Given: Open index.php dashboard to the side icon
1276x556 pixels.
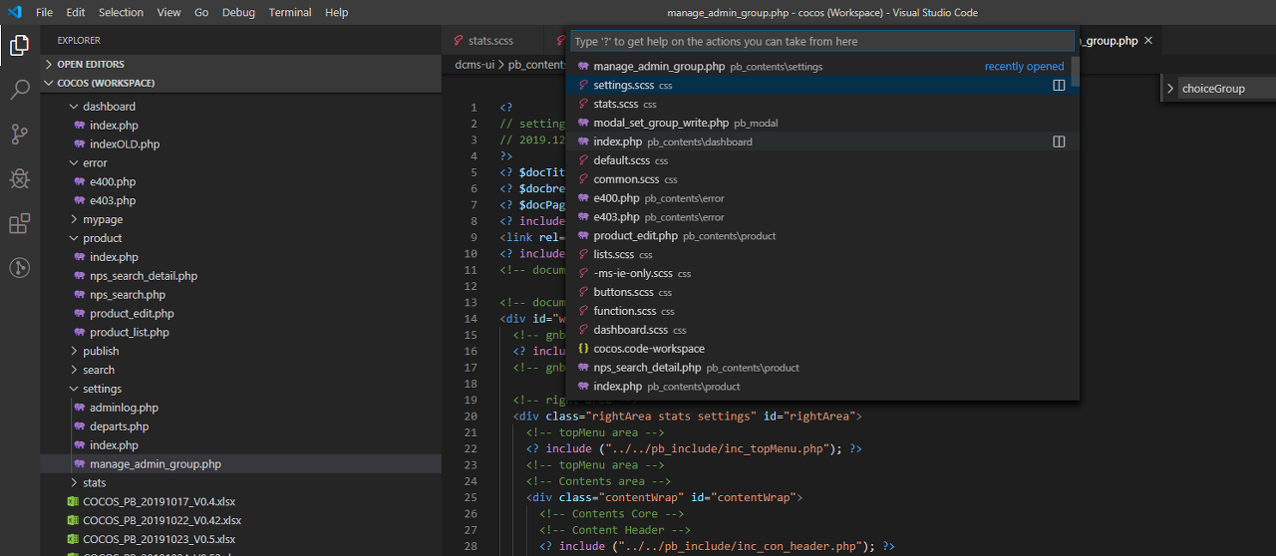Looking at the screenshot, I should (x=1059, y=141).
